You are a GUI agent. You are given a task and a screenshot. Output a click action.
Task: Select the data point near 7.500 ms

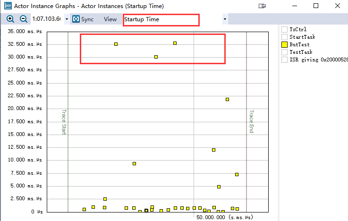[237, 174]
